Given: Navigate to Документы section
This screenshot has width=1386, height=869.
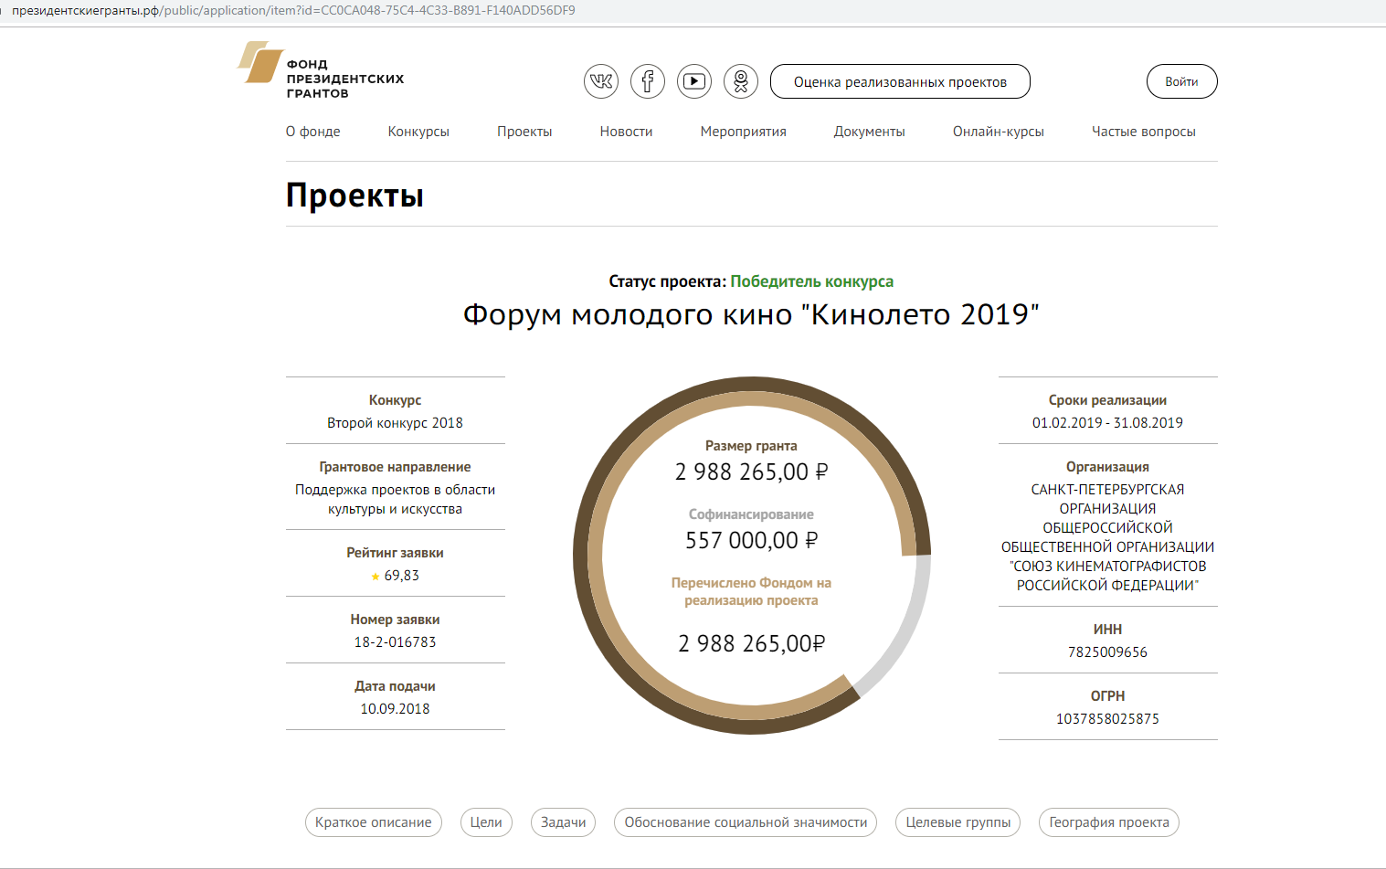Looking at the screenshot, I should 869,132.
